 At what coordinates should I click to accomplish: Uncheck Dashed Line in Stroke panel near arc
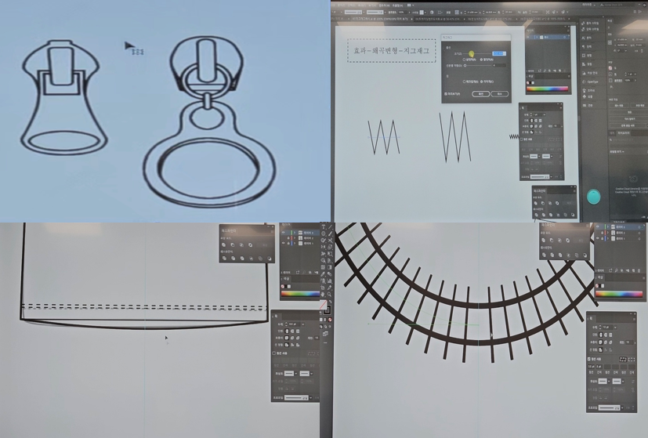point(589,359)
